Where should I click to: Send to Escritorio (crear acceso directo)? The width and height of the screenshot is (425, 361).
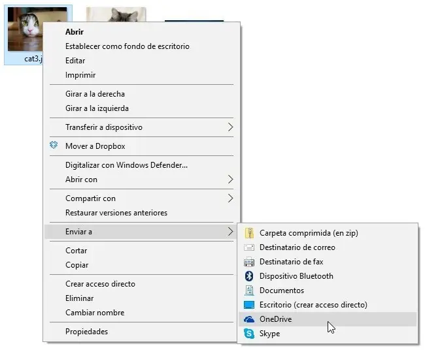point(328,305)
